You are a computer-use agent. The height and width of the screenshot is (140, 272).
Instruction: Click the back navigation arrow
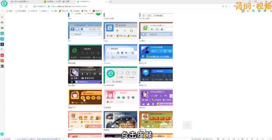point(11,6)
